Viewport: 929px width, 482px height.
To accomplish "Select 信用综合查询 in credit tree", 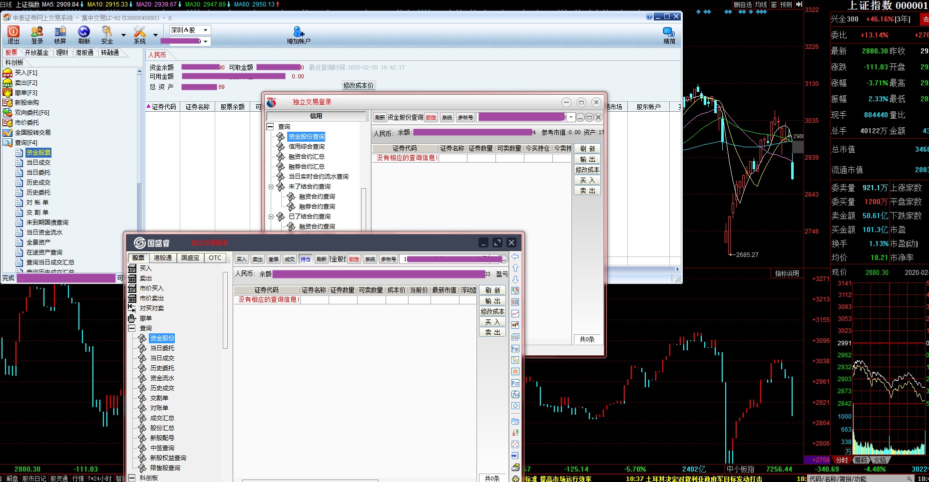I will (307, 147).
